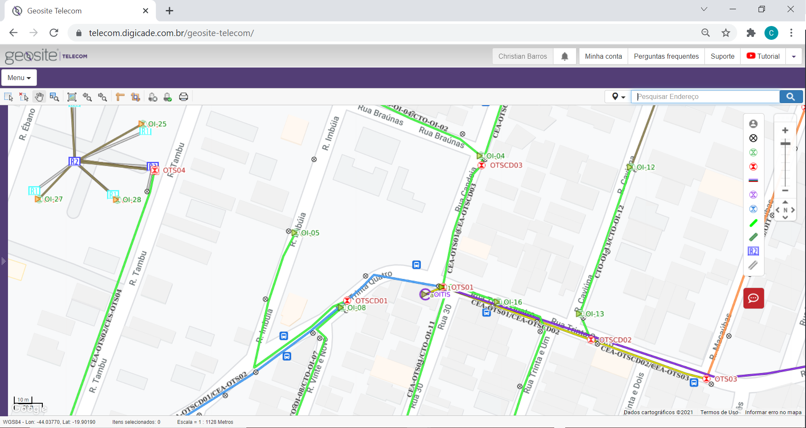Viewport: 806px width, 428px height.
Task: Print the current map
Action: (x=183, y=97)
